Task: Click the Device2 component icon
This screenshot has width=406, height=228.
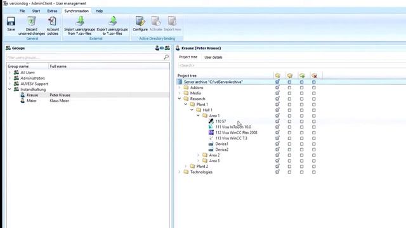Action: 211,149
